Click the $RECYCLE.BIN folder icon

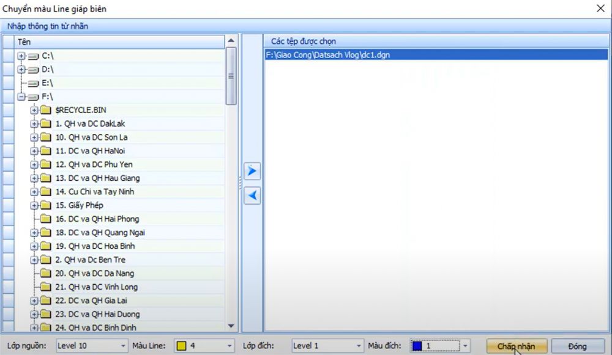click(x=45, y=110)
